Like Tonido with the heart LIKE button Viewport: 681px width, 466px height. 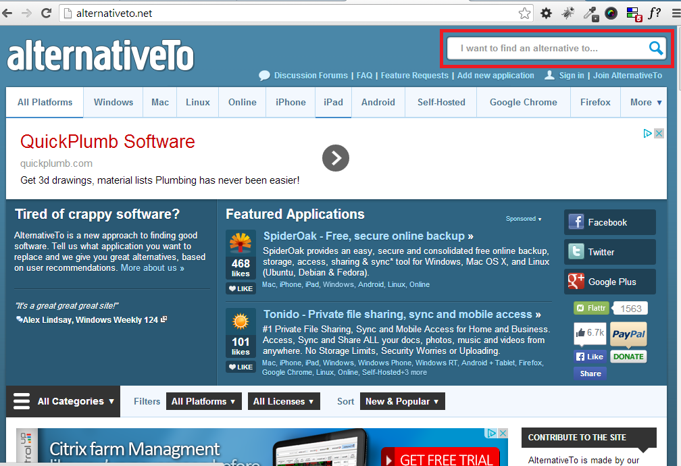[x=241, y=367]
